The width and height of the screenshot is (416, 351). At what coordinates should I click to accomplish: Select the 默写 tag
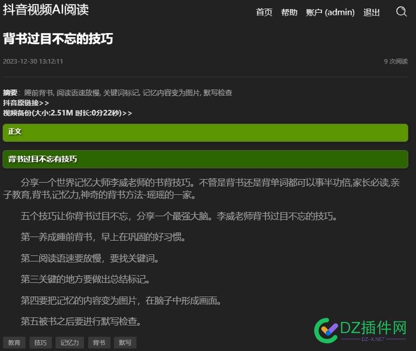click(125, 342)
